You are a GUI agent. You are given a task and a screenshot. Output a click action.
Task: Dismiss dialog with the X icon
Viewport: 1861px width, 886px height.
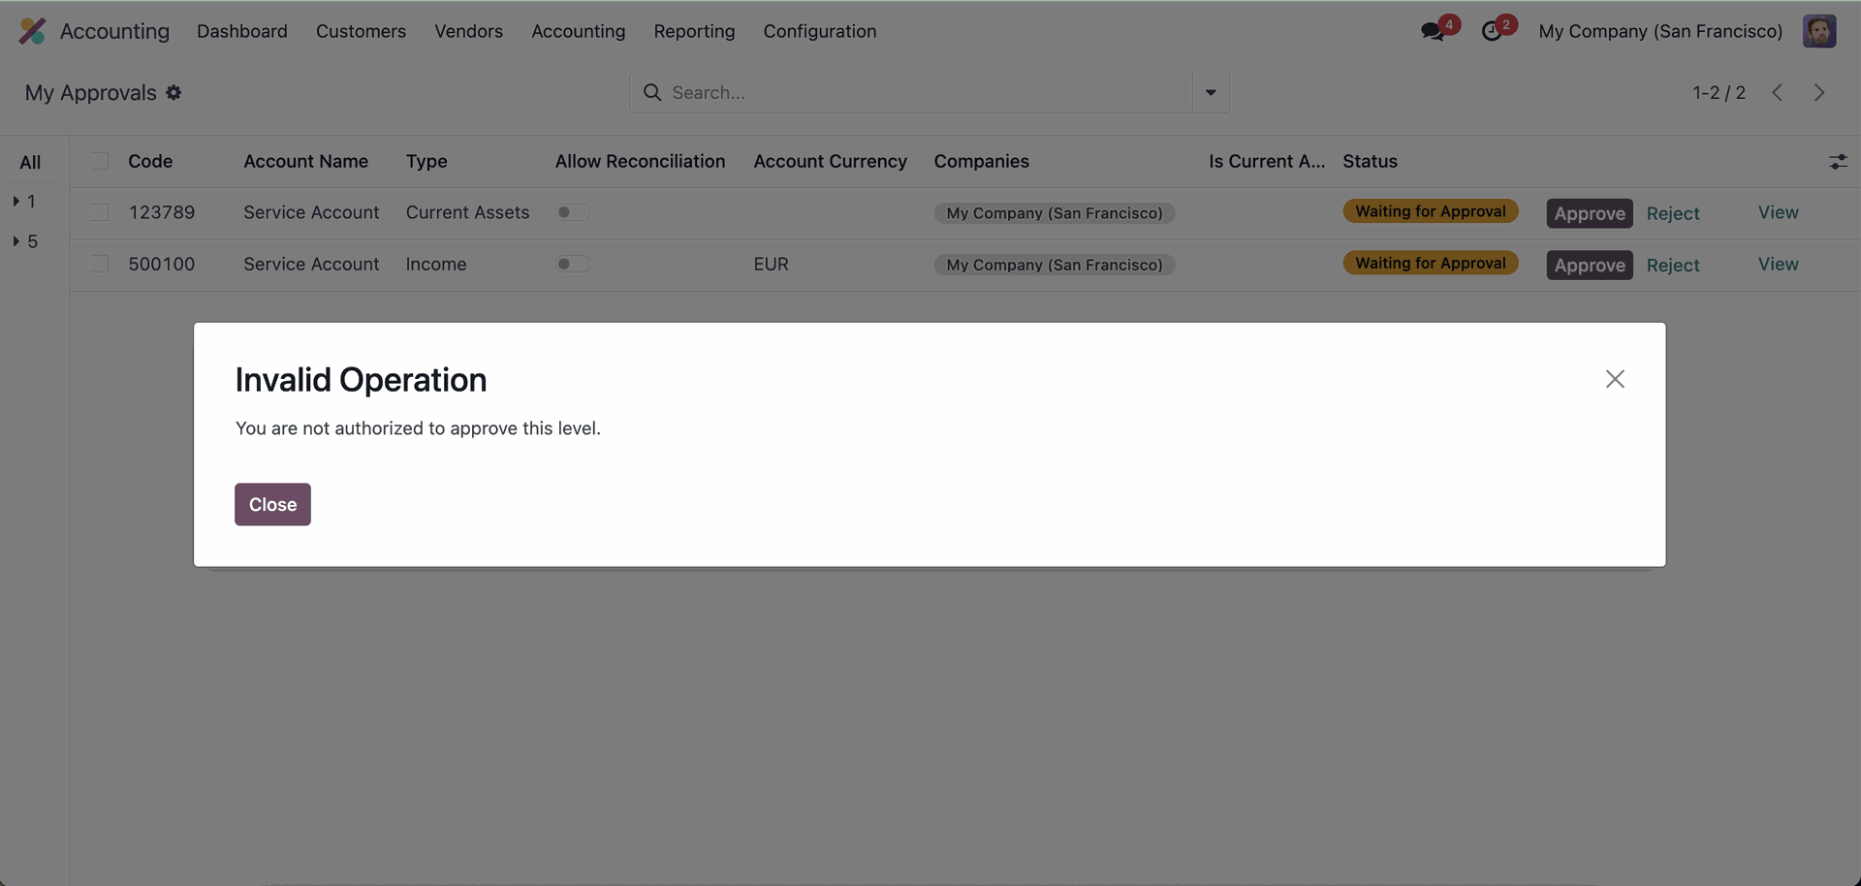[x=1615, y=379]
